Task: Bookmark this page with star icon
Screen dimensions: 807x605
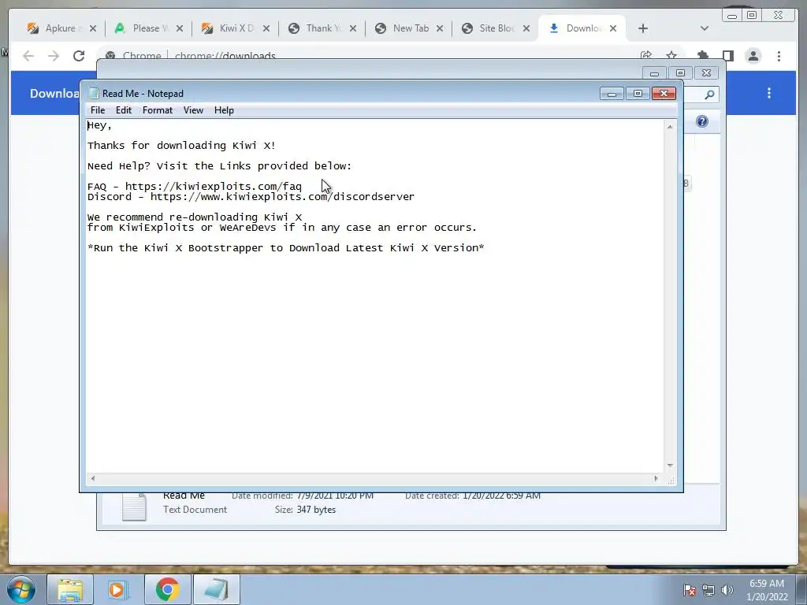Action: [x=671, y=56]
